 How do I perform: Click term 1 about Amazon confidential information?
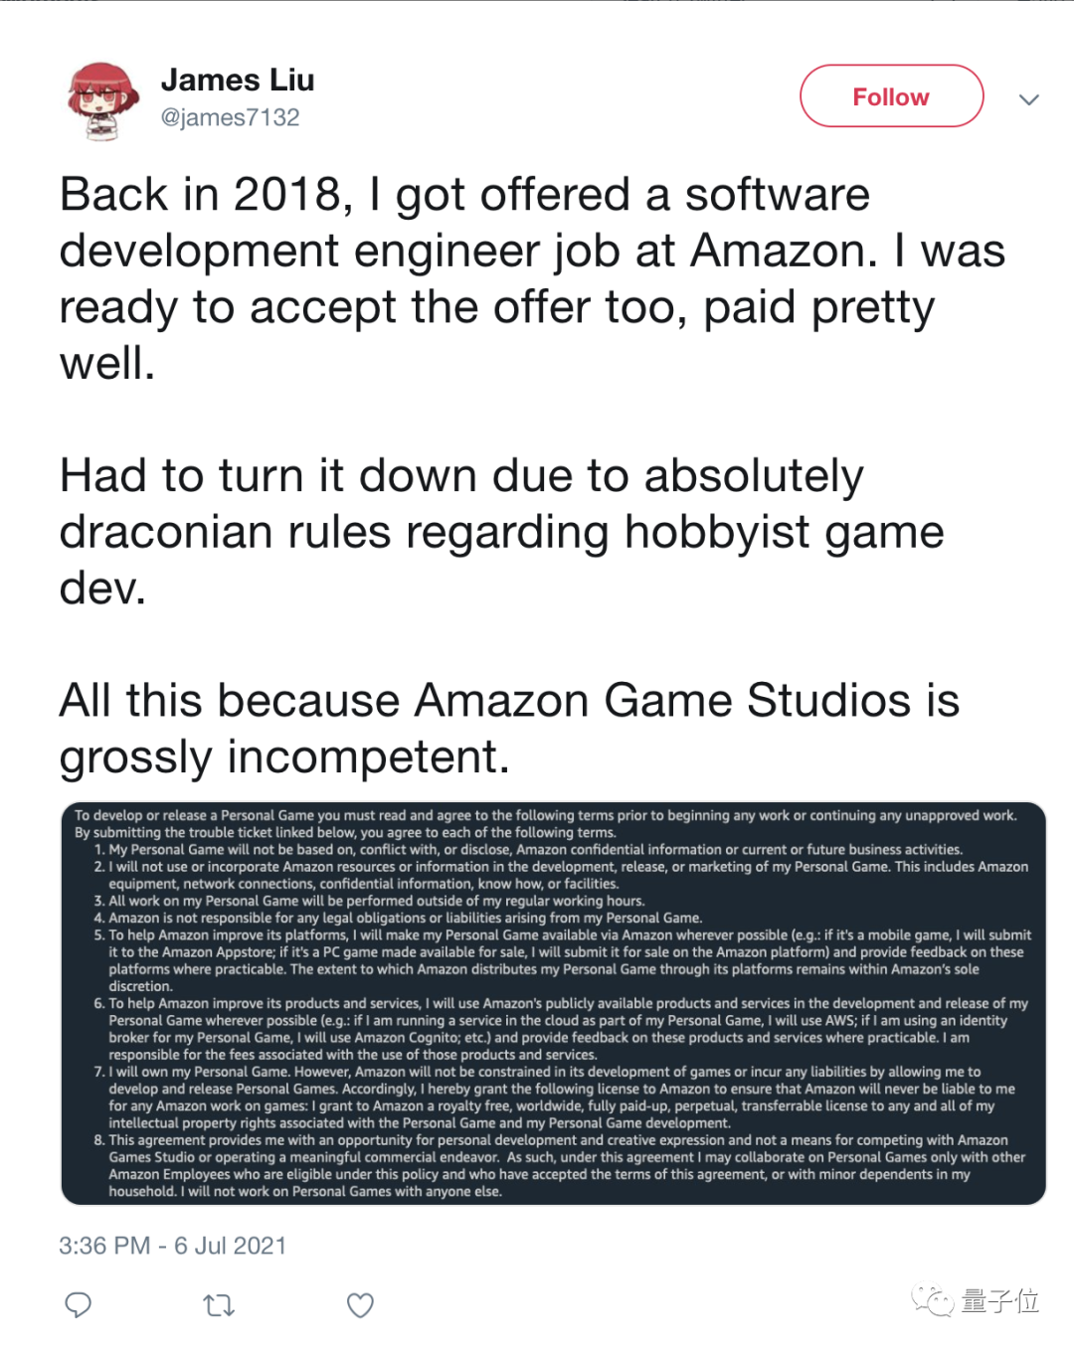point(535,850)
